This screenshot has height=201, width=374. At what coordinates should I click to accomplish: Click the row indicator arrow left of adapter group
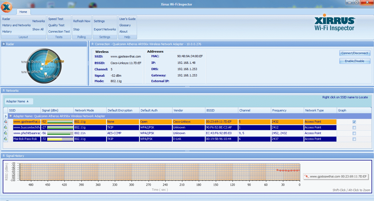(x=6, y=116)
